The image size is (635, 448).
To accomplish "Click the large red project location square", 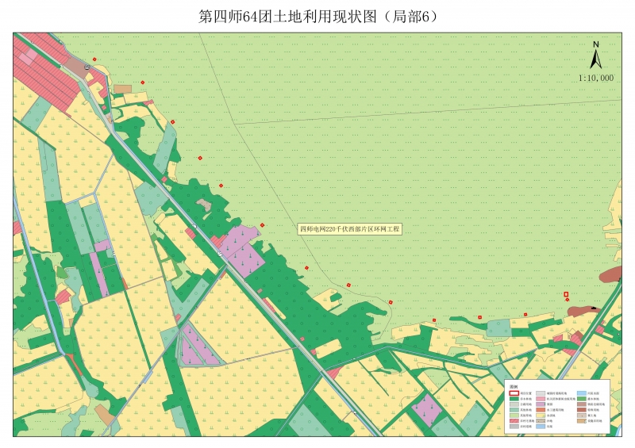I will (x=566, y=294).
